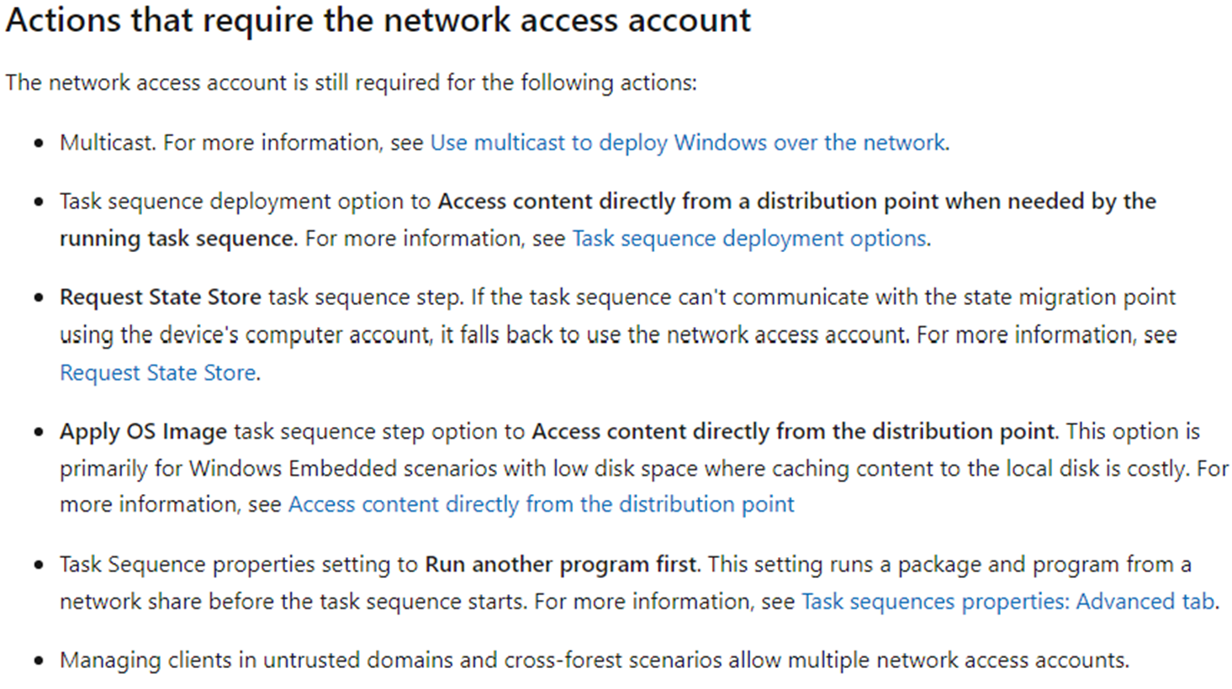The height and width of the screenshot is (689, 1232).
Task: Click the bold Request State Store text
Action: [161, 297]
